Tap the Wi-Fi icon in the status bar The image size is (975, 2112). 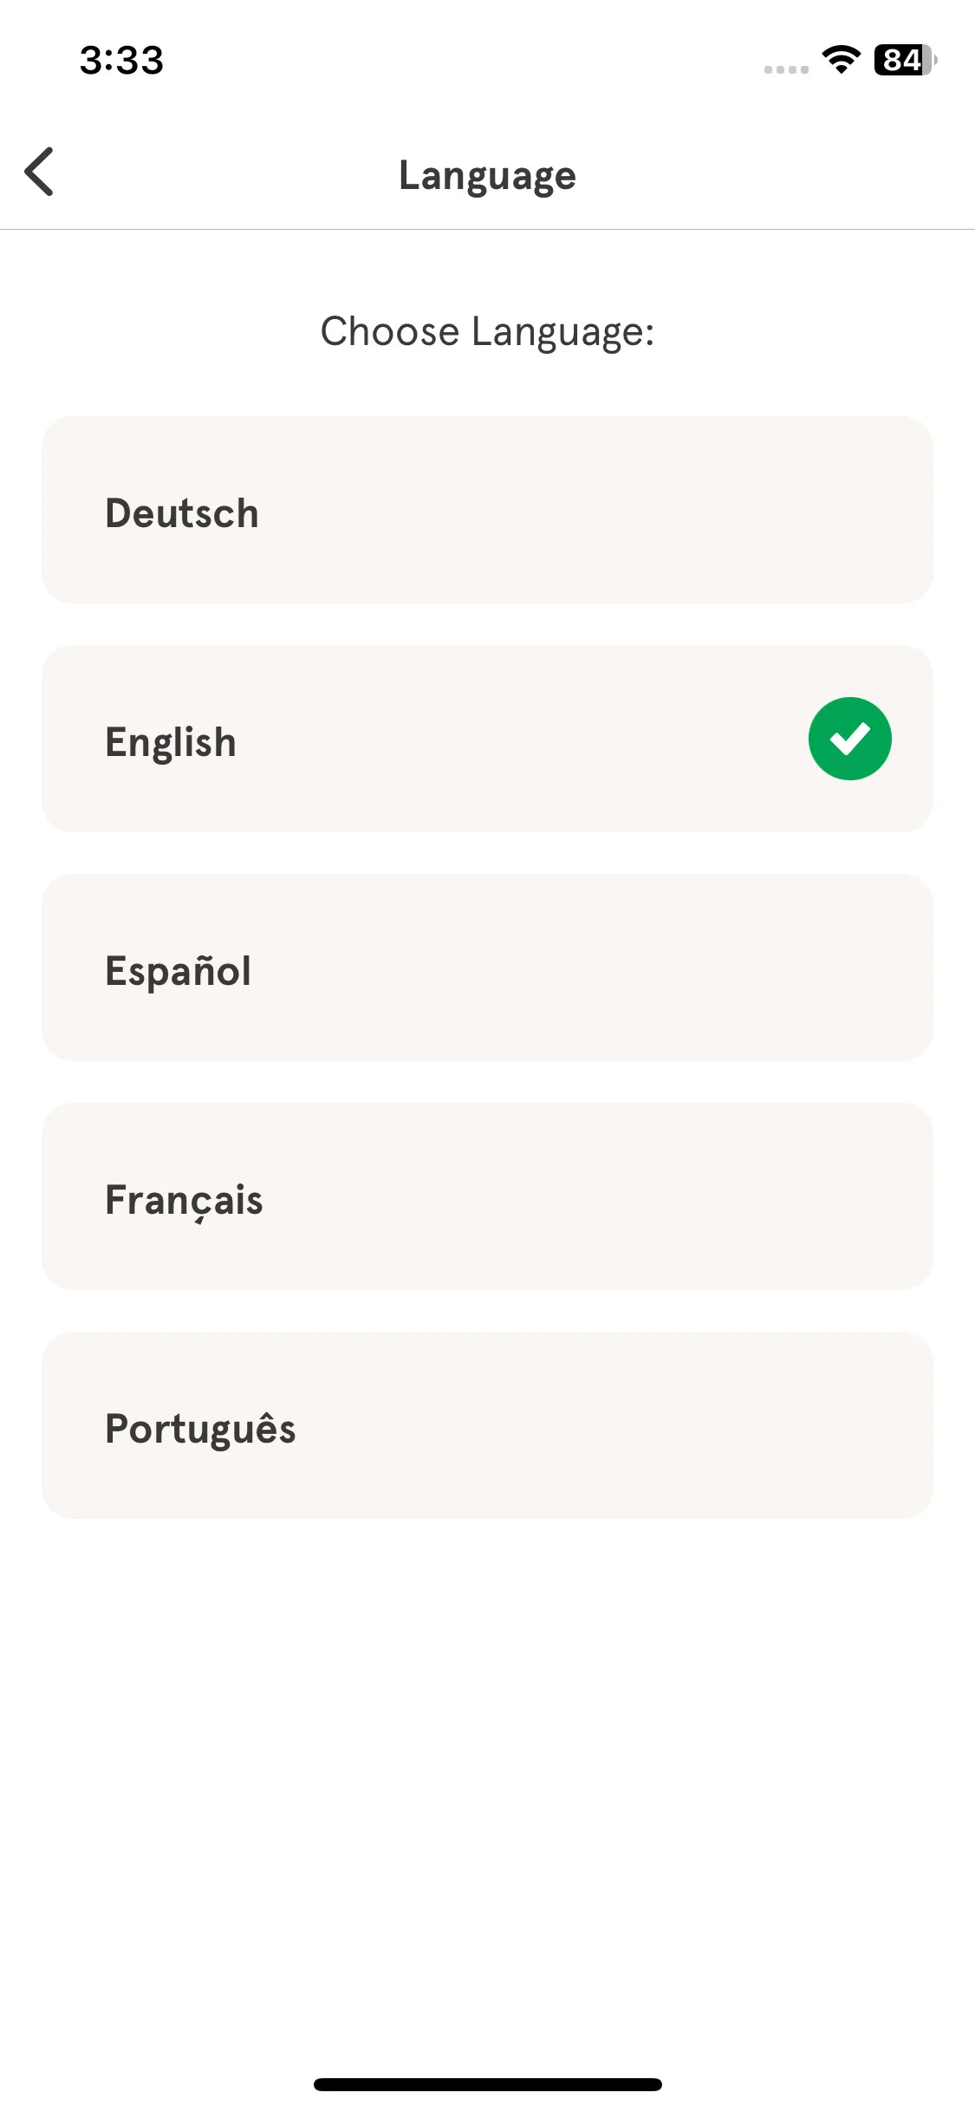tap(841, 60)
